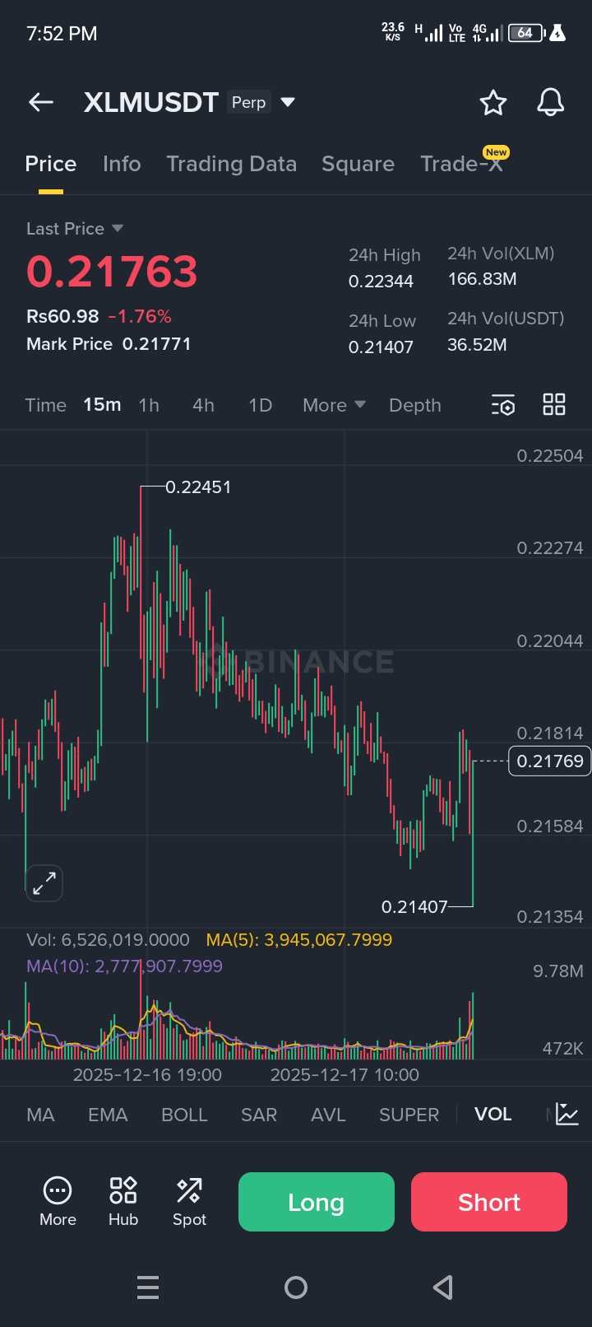The height and width of the screenshot is (1327, 592).
Task: Open the Trading Data tab
Action: pos(232,164)
